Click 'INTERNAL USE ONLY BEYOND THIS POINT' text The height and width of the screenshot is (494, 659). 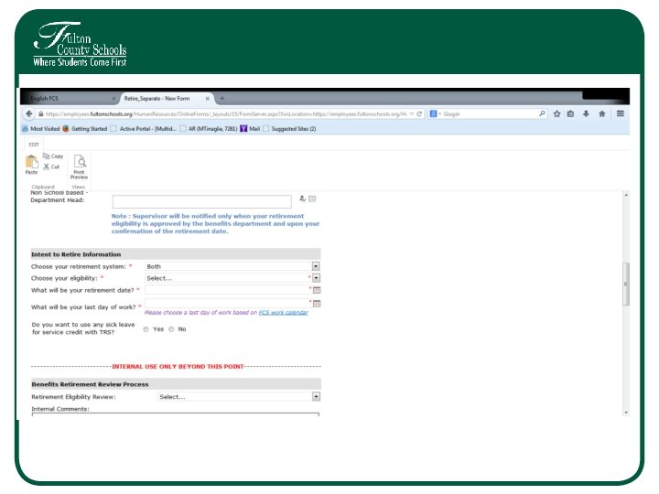point(178,367)
